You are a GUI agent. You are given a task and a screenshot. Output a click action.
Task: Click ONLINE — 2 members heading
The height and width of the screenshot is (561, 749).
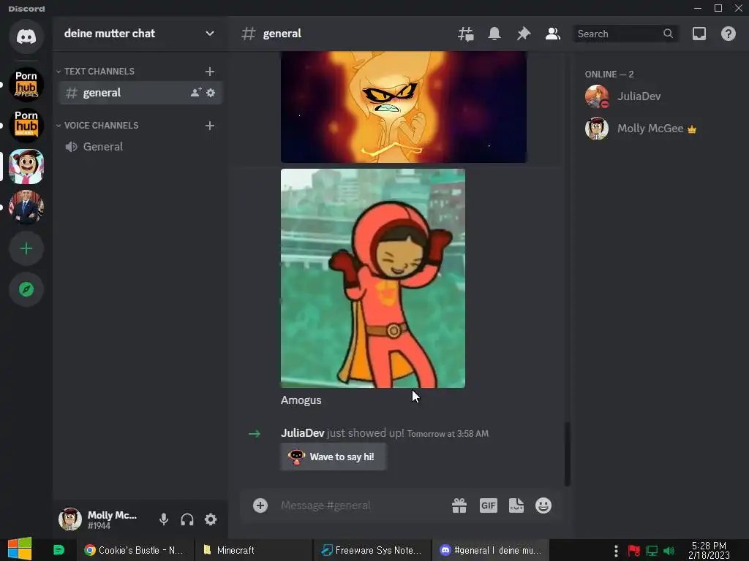coord(609,75)
